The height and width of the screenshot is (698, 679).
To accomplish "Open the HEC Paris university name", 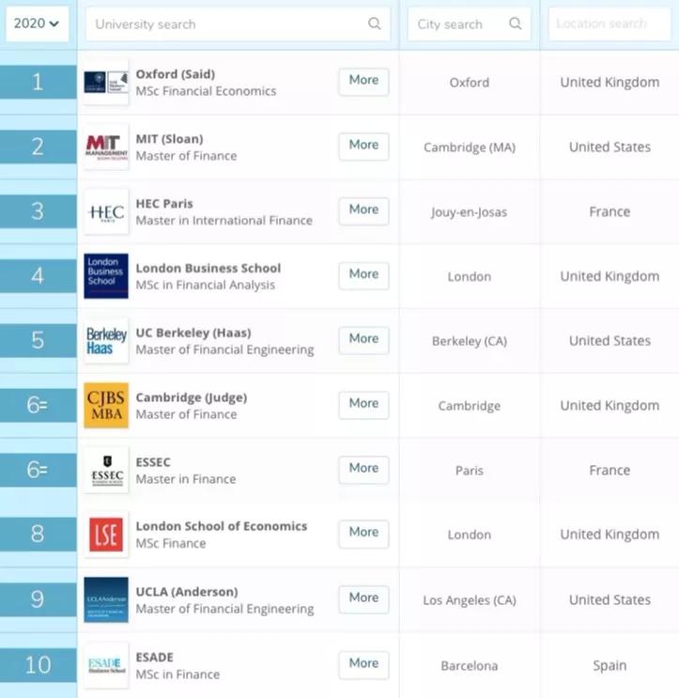I will point(164,204).
